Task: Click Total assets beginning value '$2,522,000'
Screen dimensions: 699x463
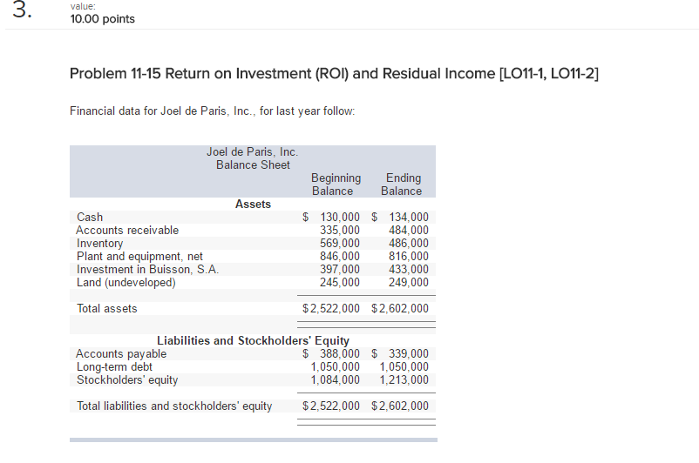Action: (331, 308)
